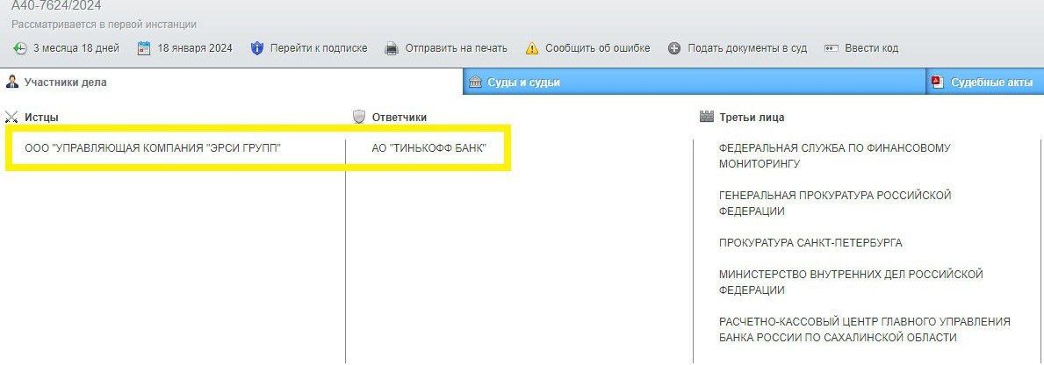The width and height of the screenshot is (1044, 365).
Task: Click the blue shield subscription icon
Action: 257,48
